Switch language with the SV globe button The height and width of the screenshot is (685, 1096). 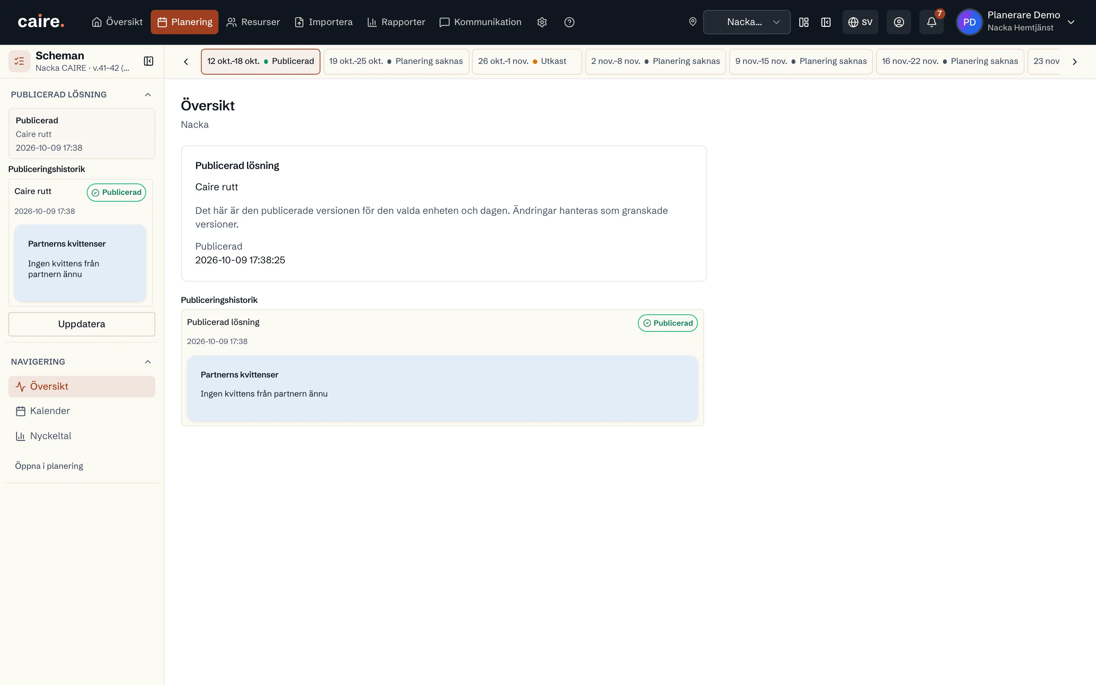pos(860,22)
